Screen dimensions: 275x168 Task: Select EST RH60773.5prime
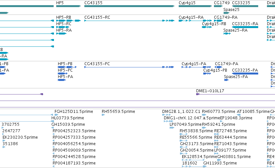[x=218, y=112]
